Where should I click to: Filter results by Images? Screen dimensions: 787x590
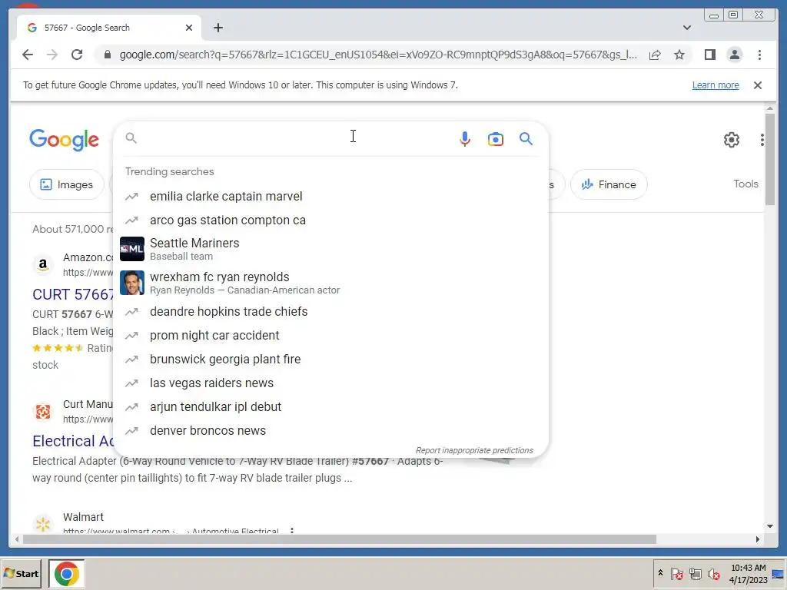[67, 184]
